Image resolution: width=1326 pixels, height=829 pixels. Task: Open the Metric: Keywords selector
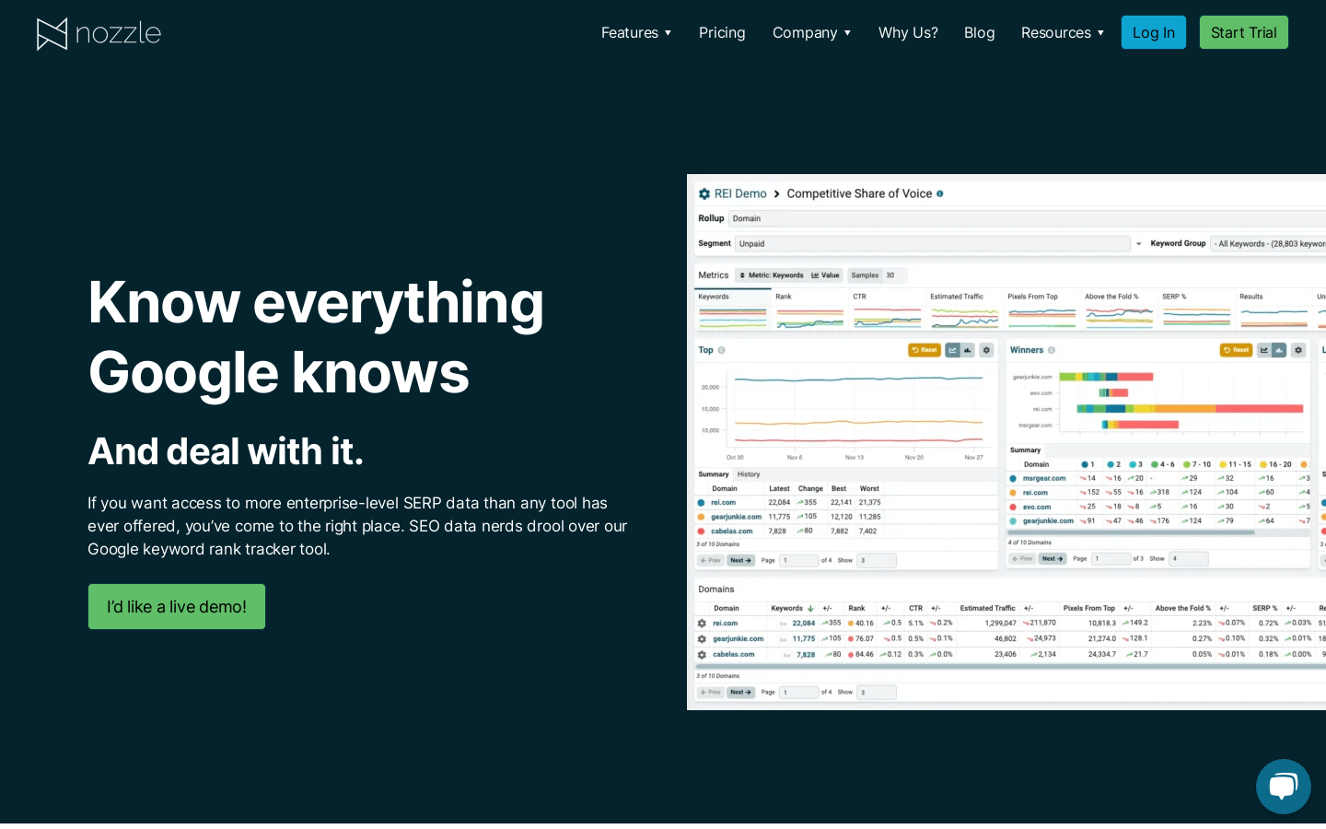[772, 275]
